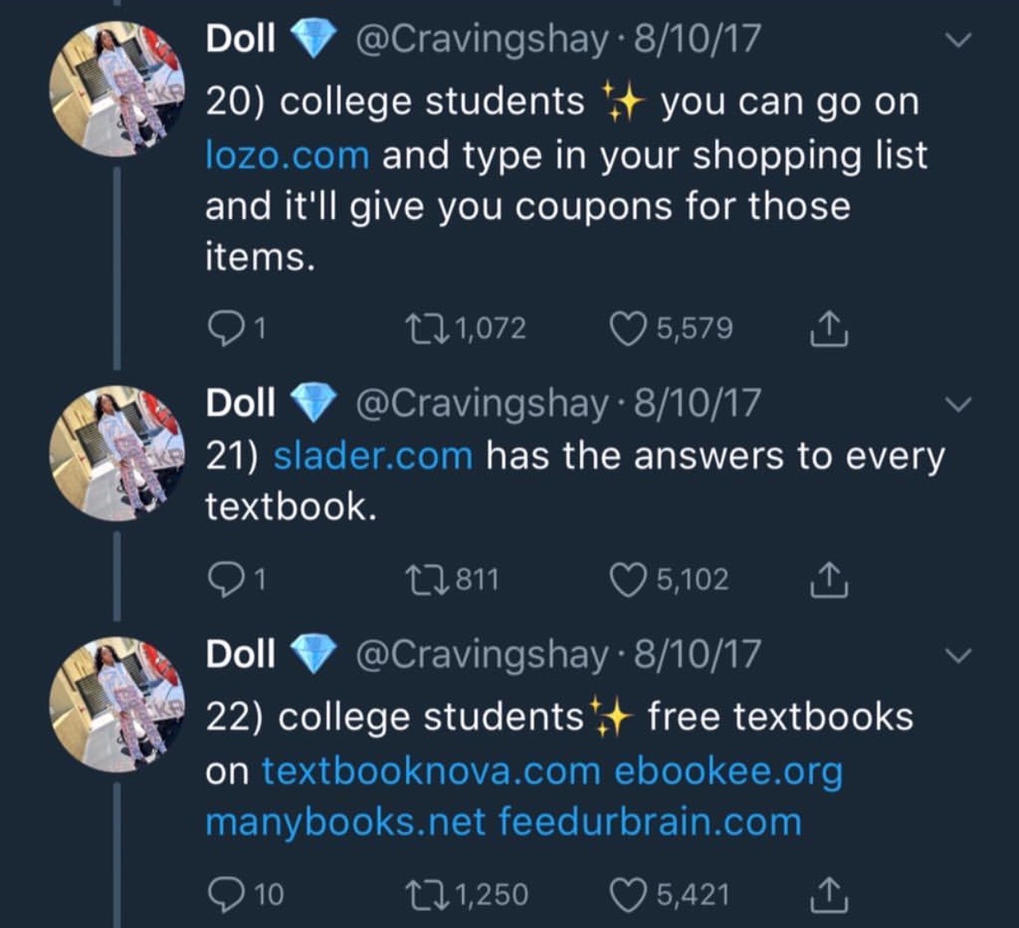The image size is (1019, 928).
Task: Share the lozo.com coupons tweet
Action: click(829, 329)
